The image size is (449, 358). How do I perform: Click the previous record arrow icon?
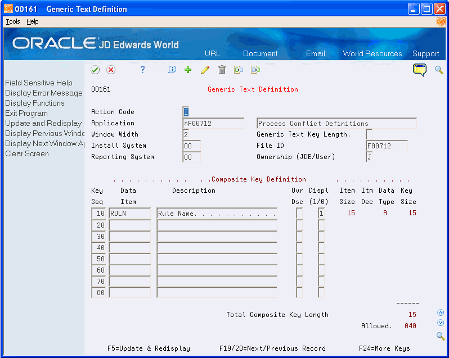tap(238, 70)
